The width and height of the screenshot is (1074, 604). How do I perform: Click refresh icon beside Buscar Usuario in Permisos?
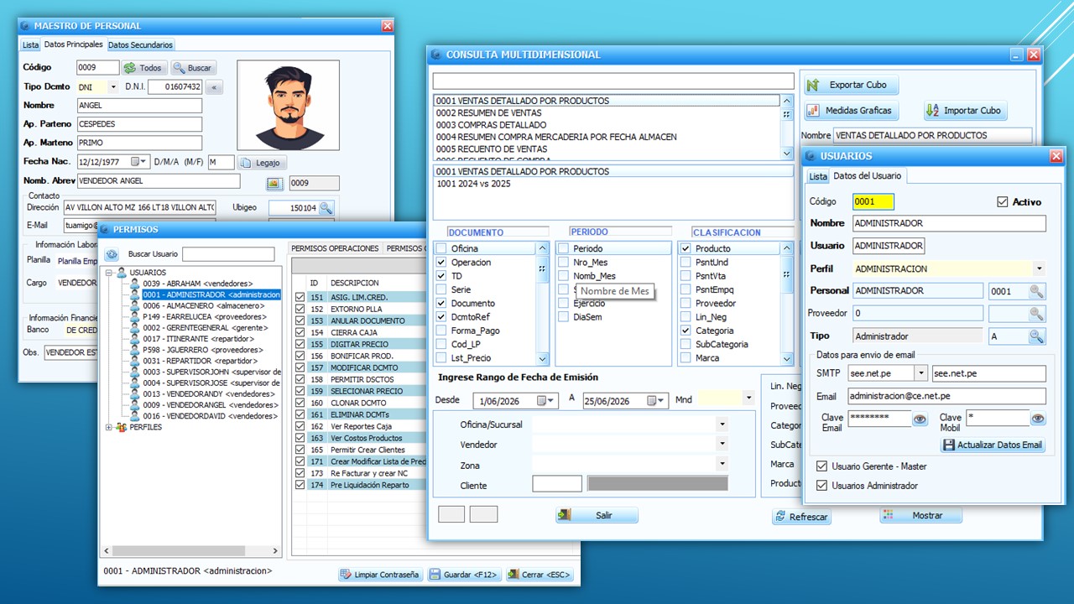112,254
